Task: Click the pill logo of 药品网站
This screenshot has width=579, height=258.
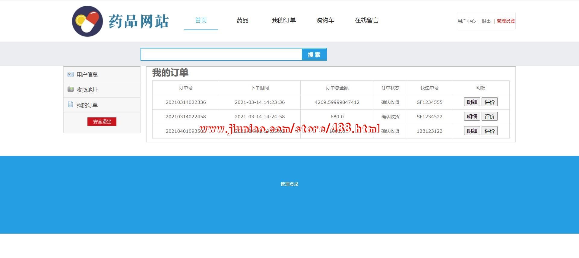Action: click(x=87, y=21)
